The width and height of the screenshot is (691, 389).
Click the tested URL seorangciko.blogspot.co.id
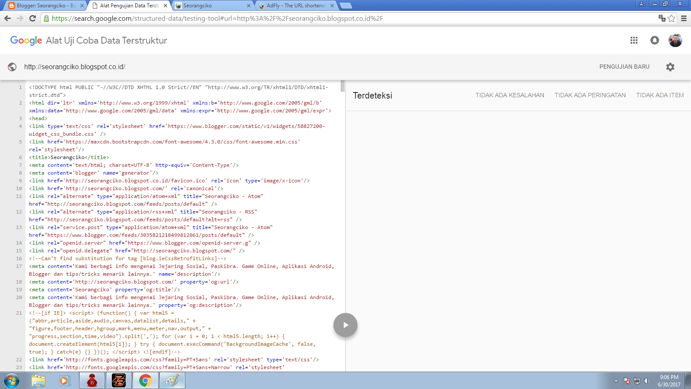75,67
